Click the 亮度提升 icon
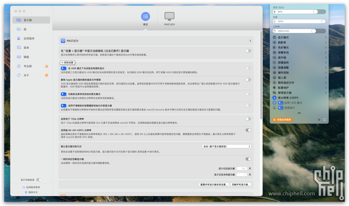 [x=275, y=108]
